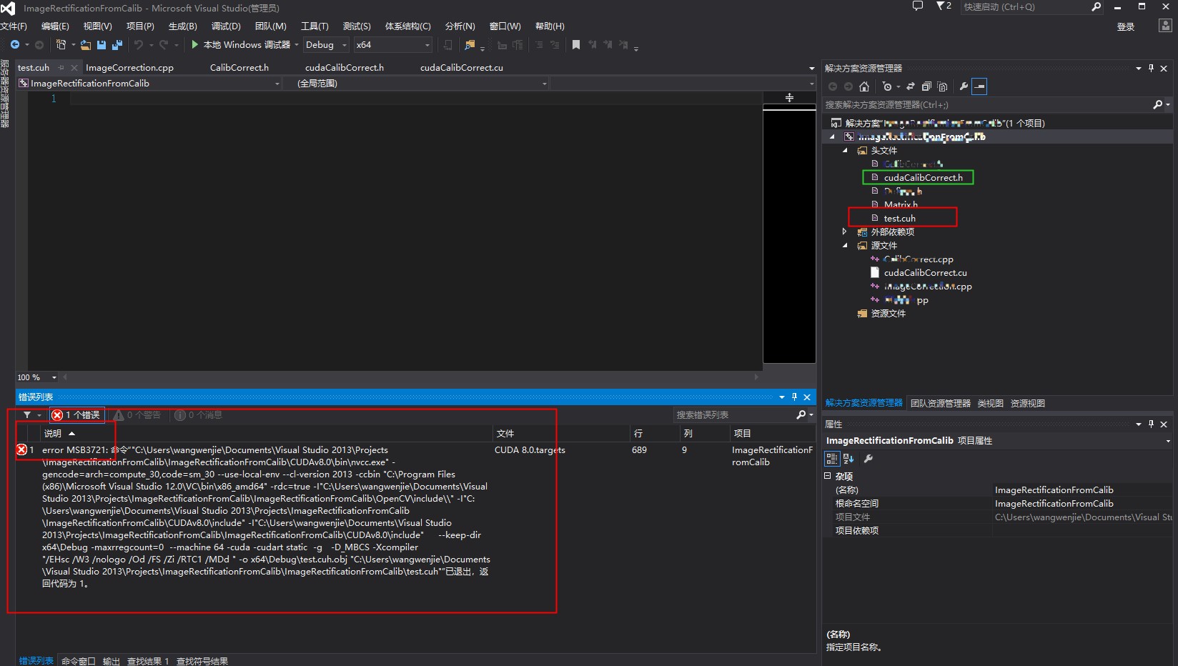Screen dimensions: 1178x666
Task: Click the navigate backward arrow in main toolbar
Action: tap(14, 45)
